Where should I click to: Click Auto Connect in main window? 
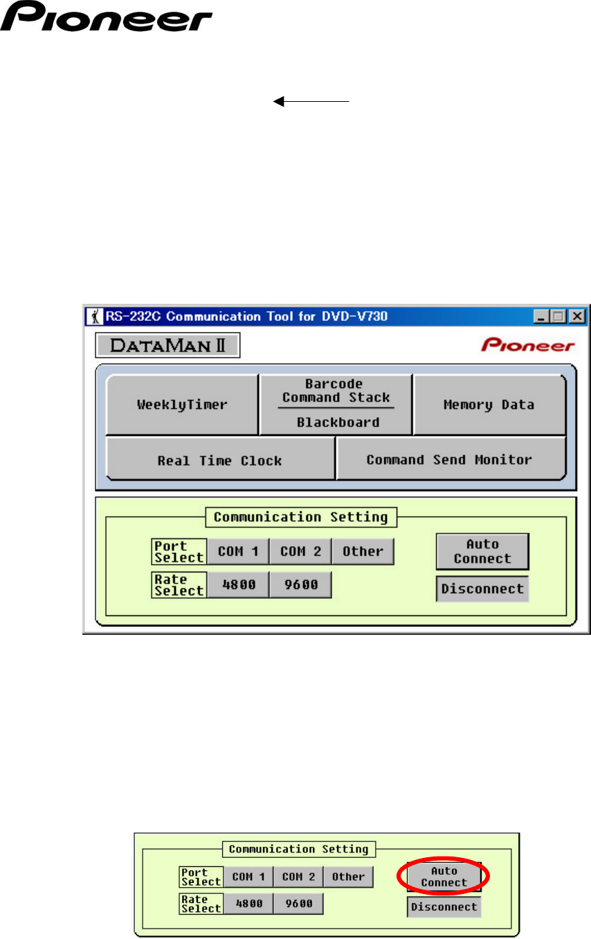click(482, 552)
